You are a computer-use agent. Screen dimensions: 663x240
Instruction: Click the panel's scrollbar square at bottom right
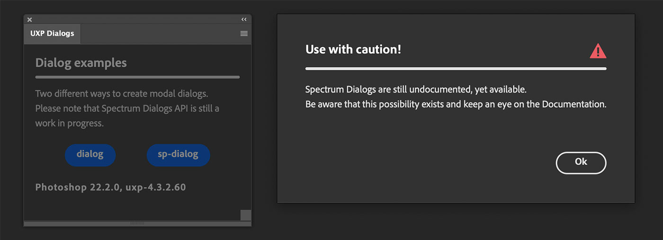point(245,215)
